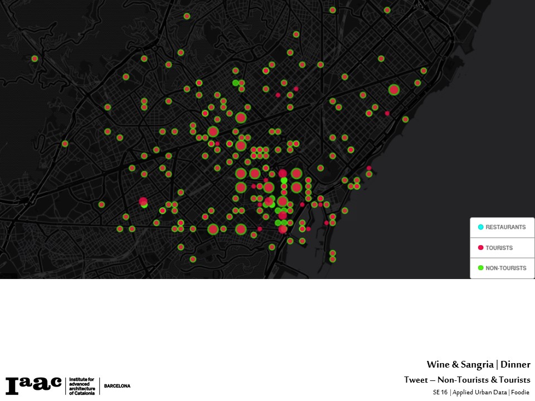Select the isolated marker at the map's far left
Screen dimensions: 535x401
click(x=35, y=58)
